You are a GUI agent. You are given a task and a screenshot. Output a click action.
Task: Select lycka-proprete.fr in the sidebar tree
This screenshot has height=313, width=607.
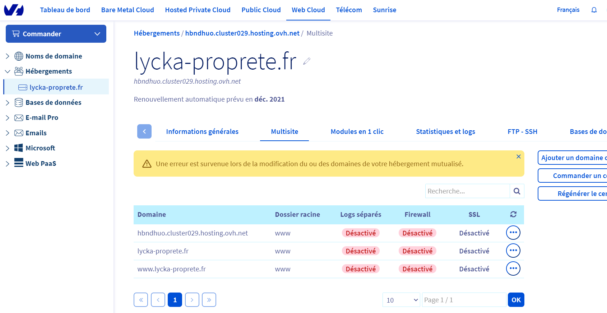56,87
